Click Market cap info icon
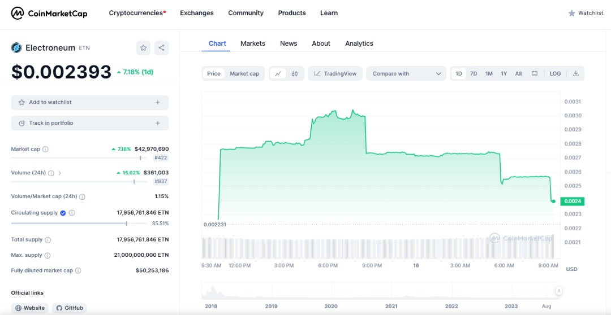 pyautogui.click(x=45, y=149)
